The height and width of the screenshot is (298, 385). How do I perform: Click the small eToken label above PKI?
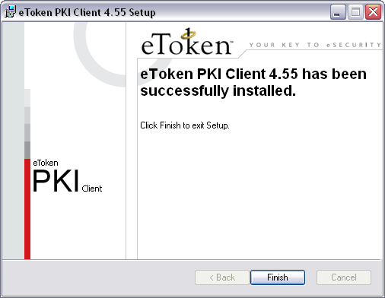point(46,163)
